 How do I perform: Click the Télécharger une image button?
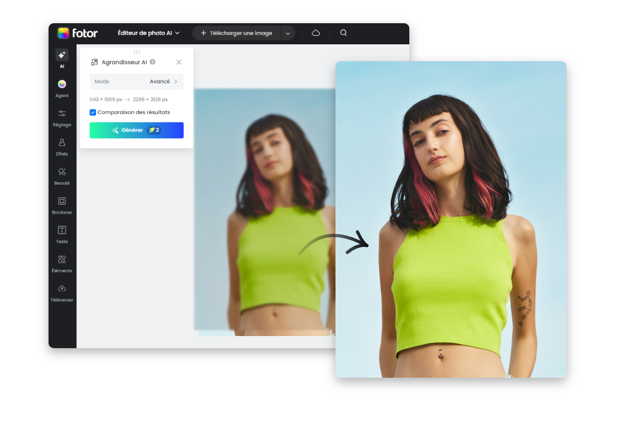click(x=236, y=33)
